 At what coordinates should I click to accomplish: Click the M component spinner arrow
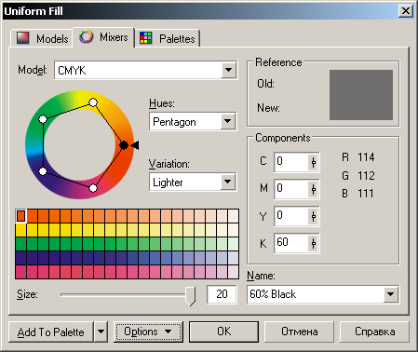[314, 189]
